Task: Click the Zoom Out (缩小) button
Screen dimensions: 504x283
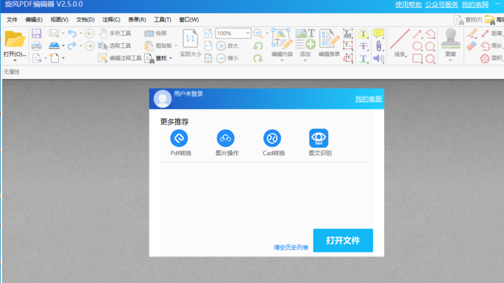Action: coord(228,58)
